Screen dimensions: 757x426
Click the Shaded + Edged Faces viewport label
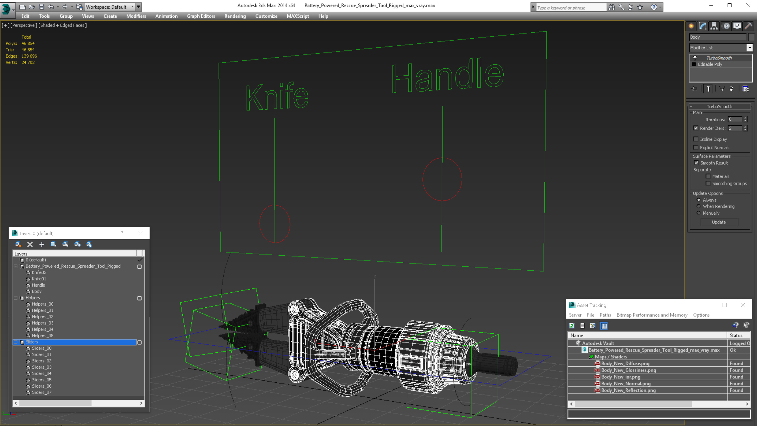(63, 25)
